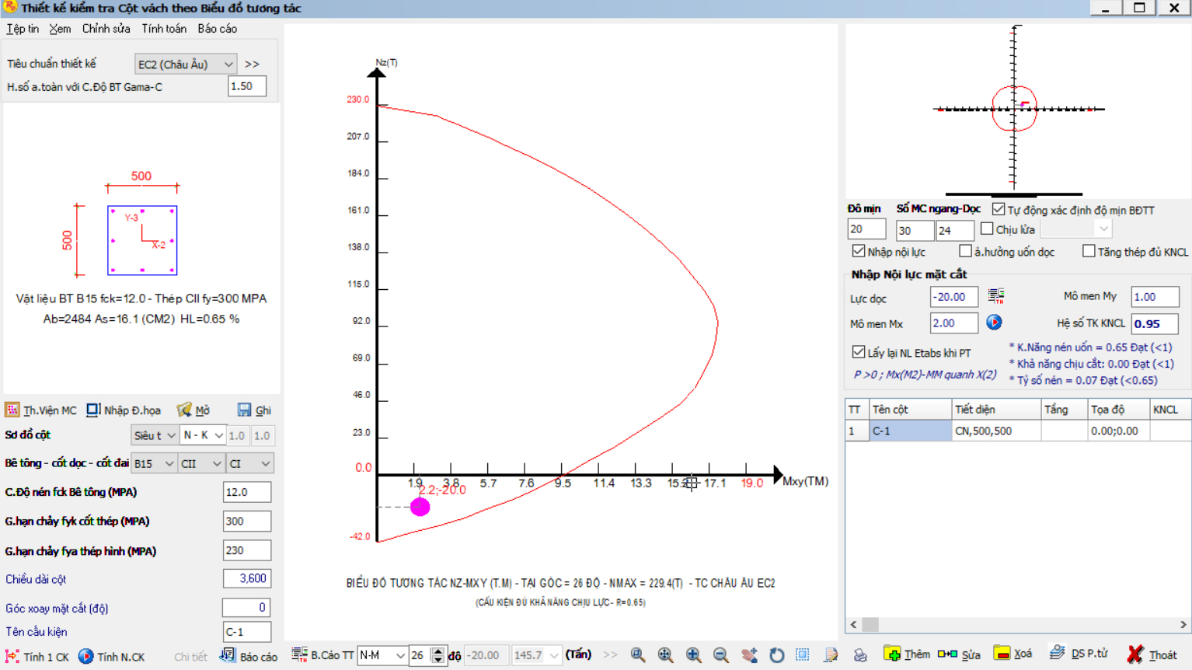
Task: Run Tính N.CK multi-member calculation
Action: (x=111, y=657)
